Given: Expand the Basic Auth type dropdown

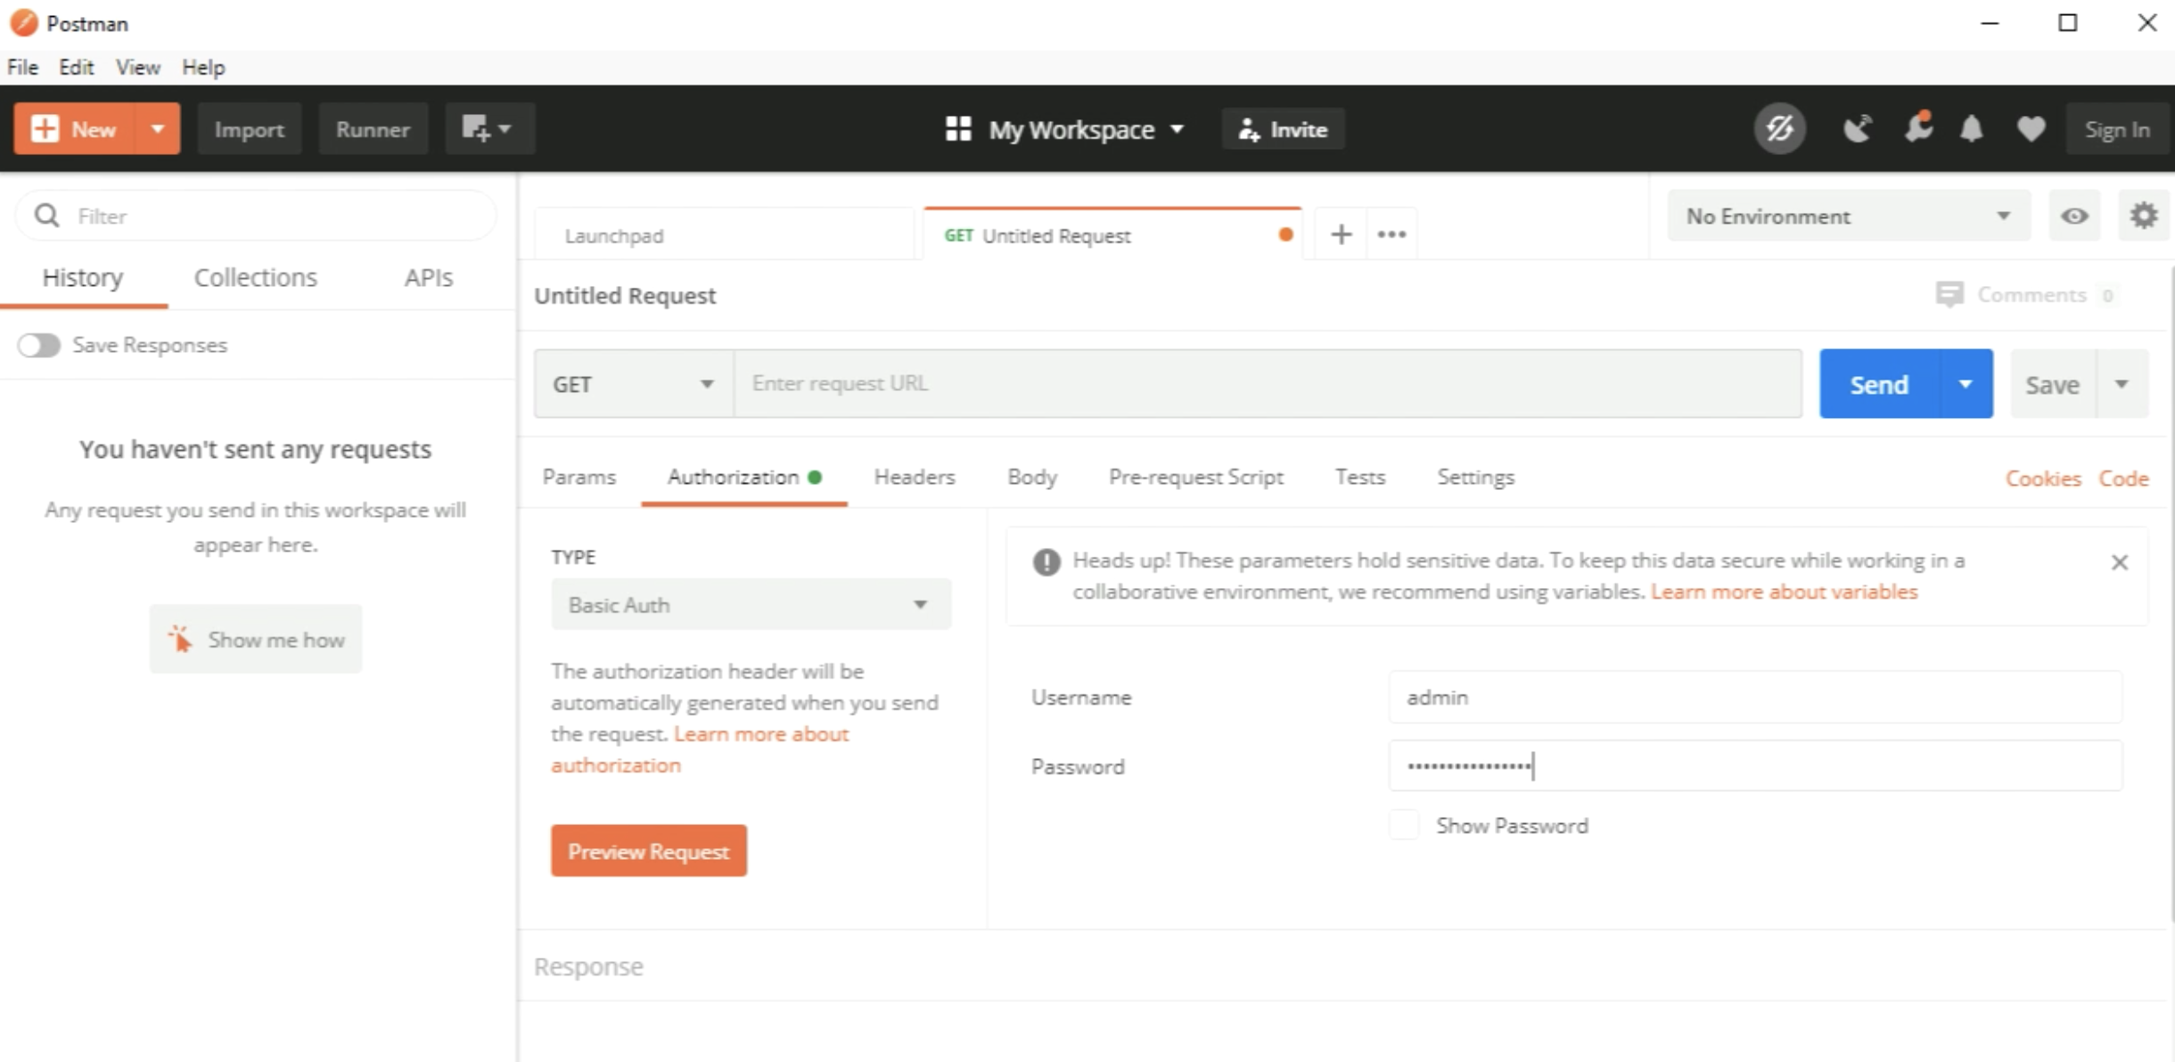Looking at the screenshot, I should (751, 605).
